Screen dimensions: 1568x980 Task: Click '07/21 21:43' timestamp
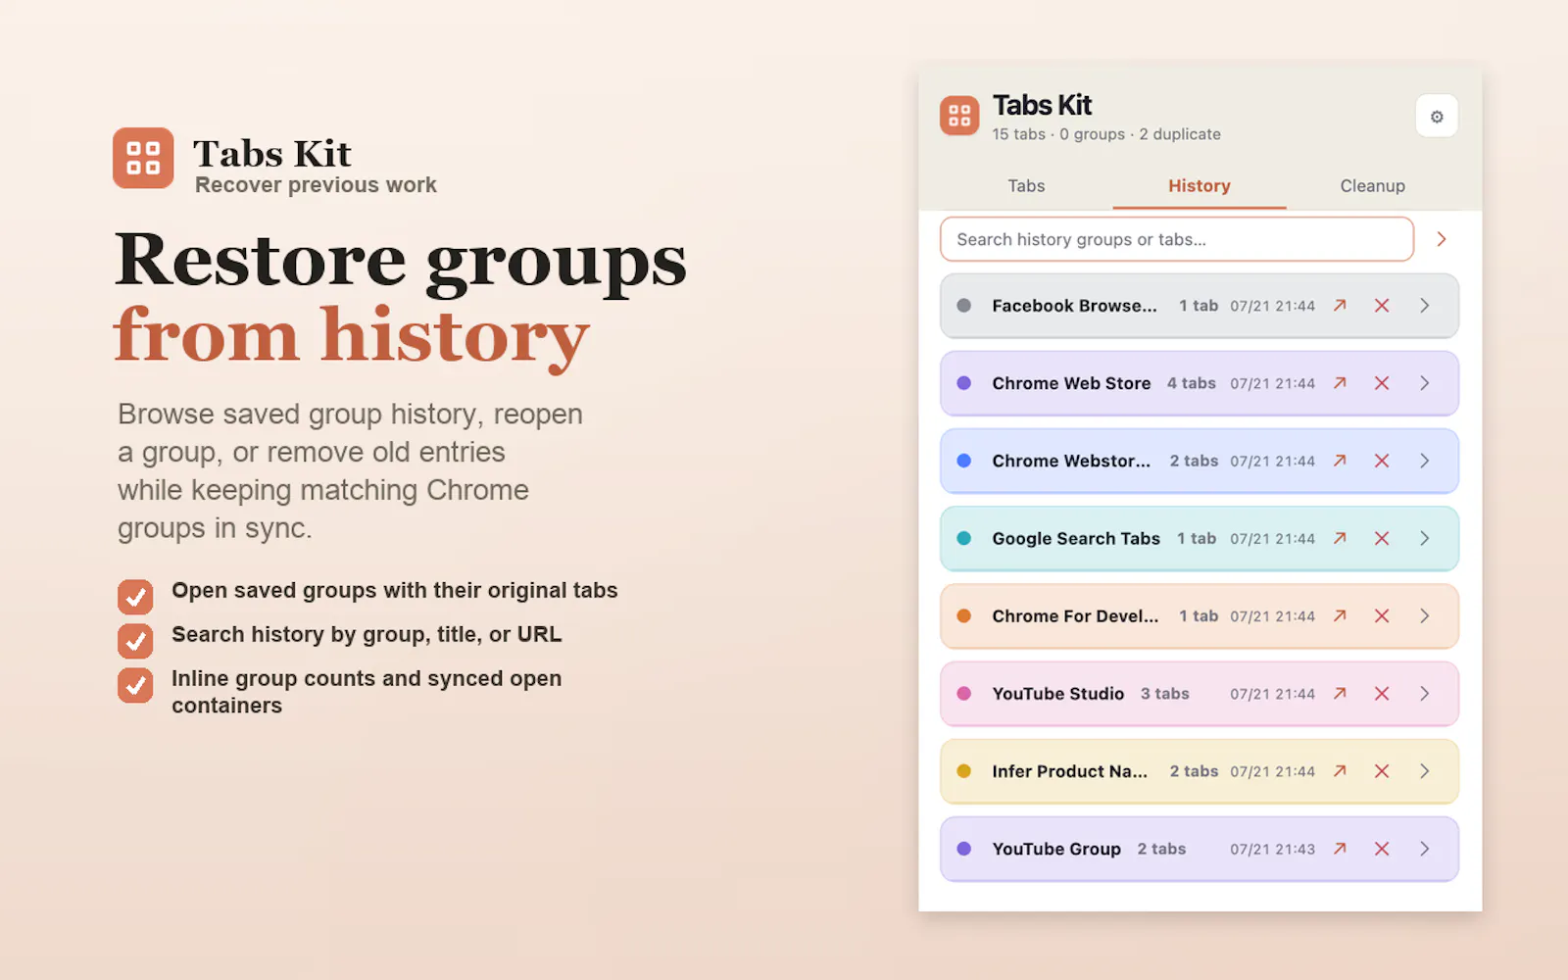click(1272, 849)
